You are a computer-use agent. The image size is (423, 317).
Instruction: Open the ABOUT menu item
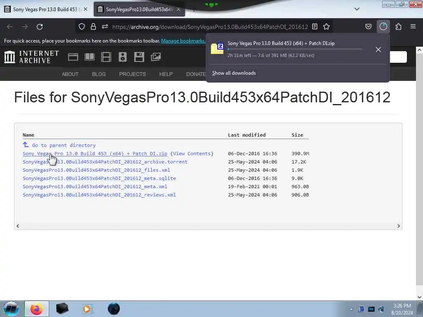coord(70,74)
